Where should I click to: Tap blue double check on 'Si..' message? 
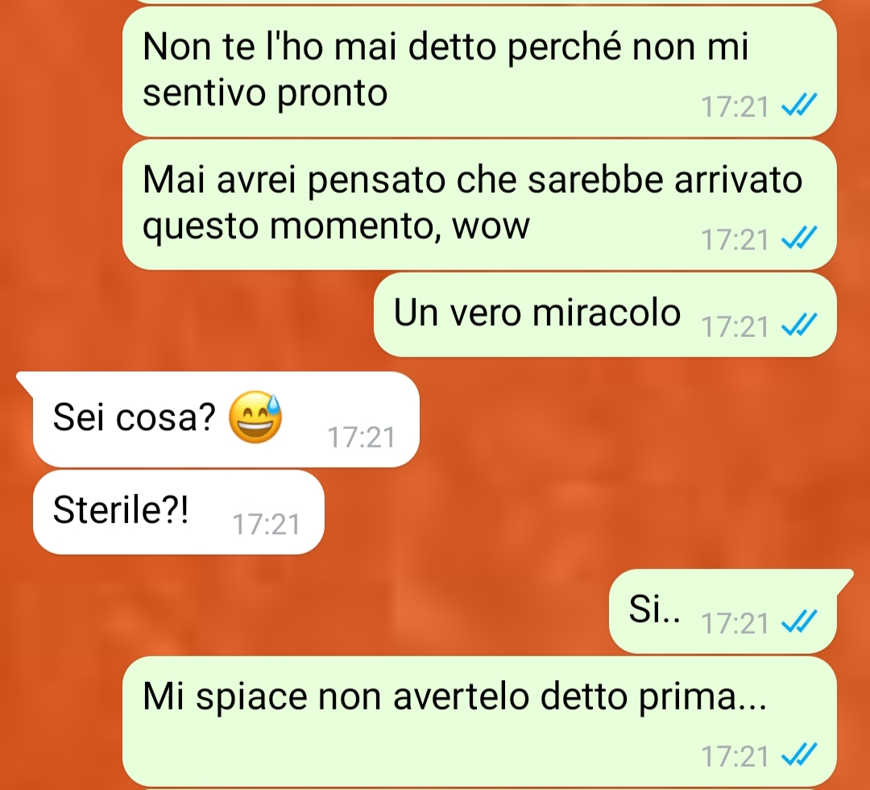[799, 622]
